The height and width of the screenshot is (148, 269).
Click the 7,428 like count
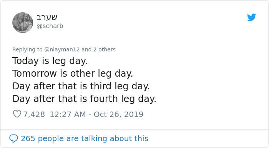click(34, 114)
